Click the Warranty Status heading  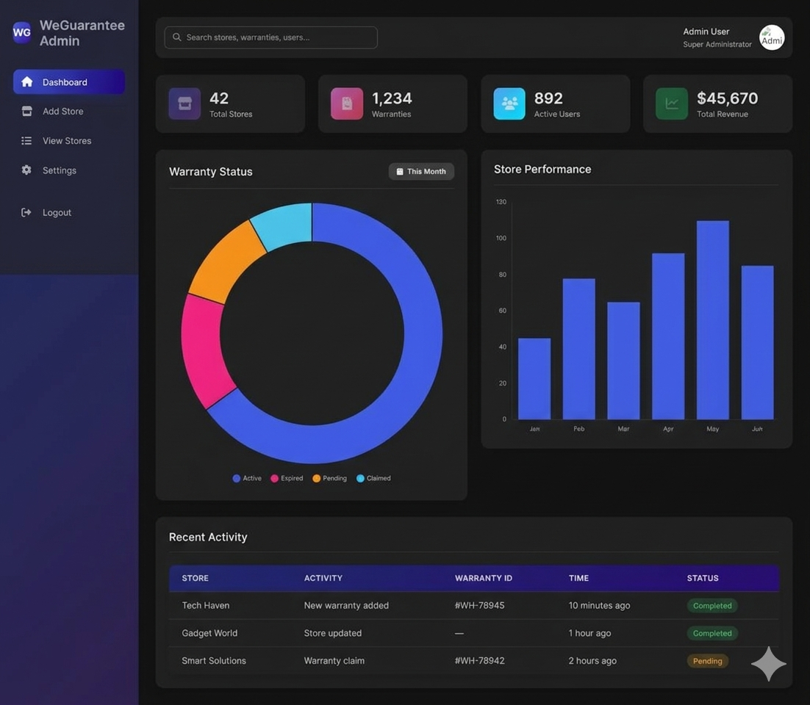click(x=211, y=172)
